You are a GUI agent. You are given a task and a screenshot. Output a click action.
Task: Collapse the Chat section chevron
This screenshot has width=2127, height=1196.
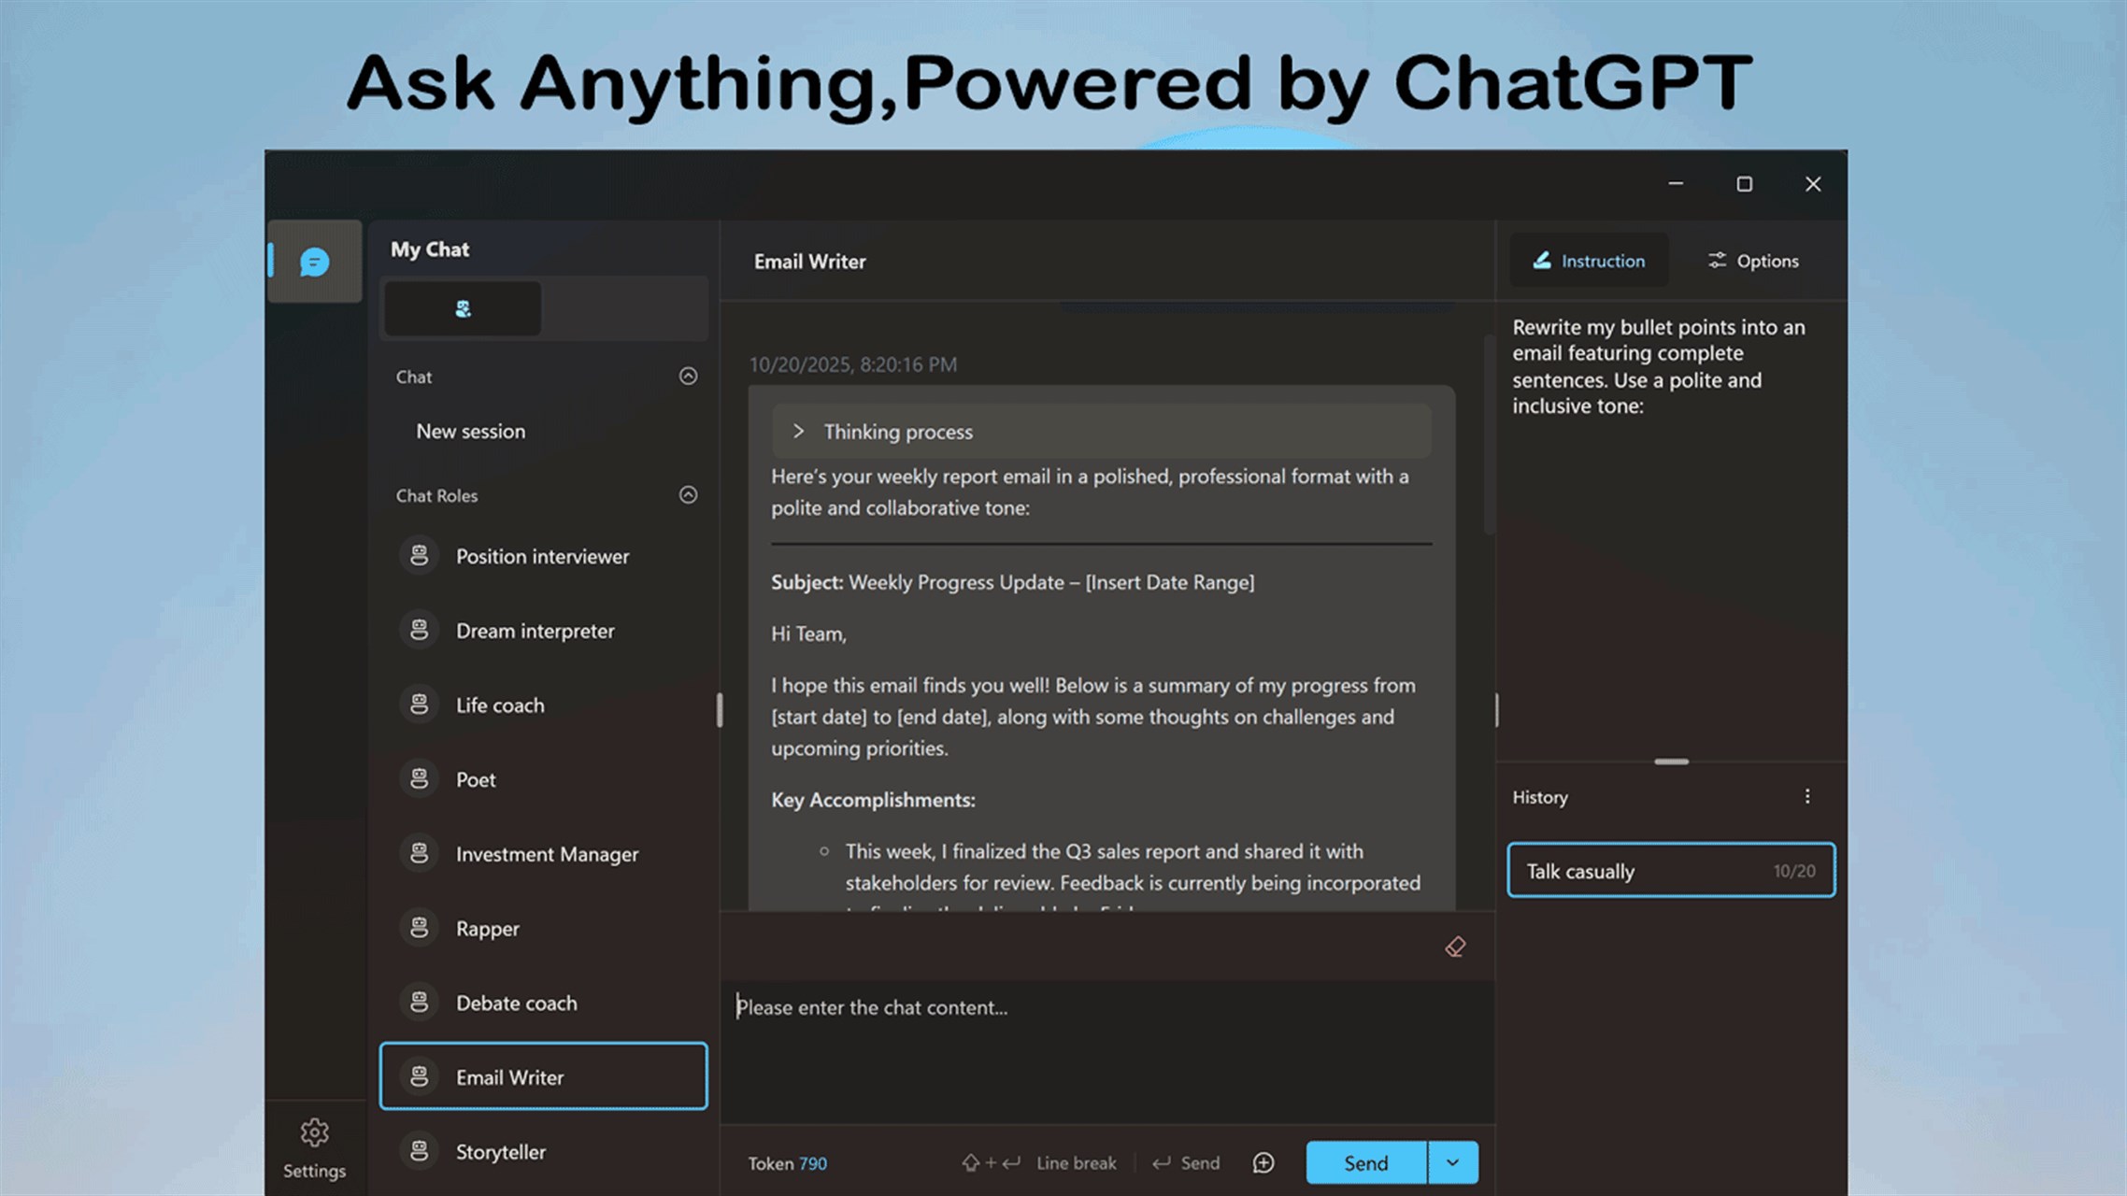[x=688, y=376]
